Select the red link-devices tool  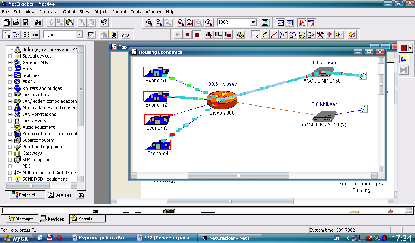tap(274, 35)
